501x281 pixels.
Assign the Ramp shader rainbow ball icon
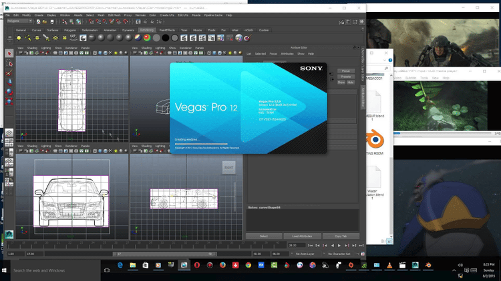click(x=147, y=38)
